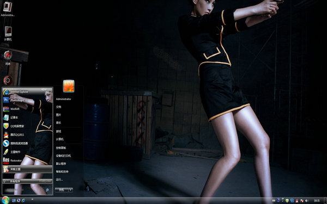Viewport: 327px width, 204px height.
Task: Click the 关机 shut down button
Action: 62,190
